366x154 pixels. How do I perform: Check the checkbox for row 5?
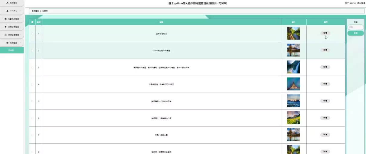[x=32, y=101]
